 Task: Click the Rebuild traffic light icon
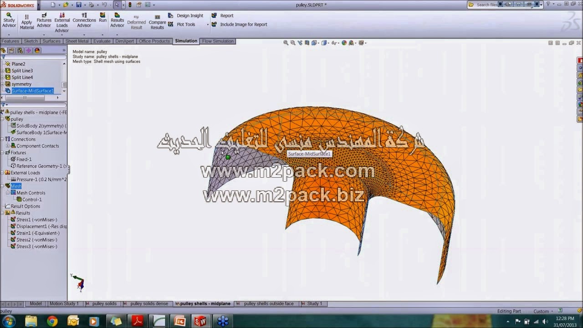point(130,5)
